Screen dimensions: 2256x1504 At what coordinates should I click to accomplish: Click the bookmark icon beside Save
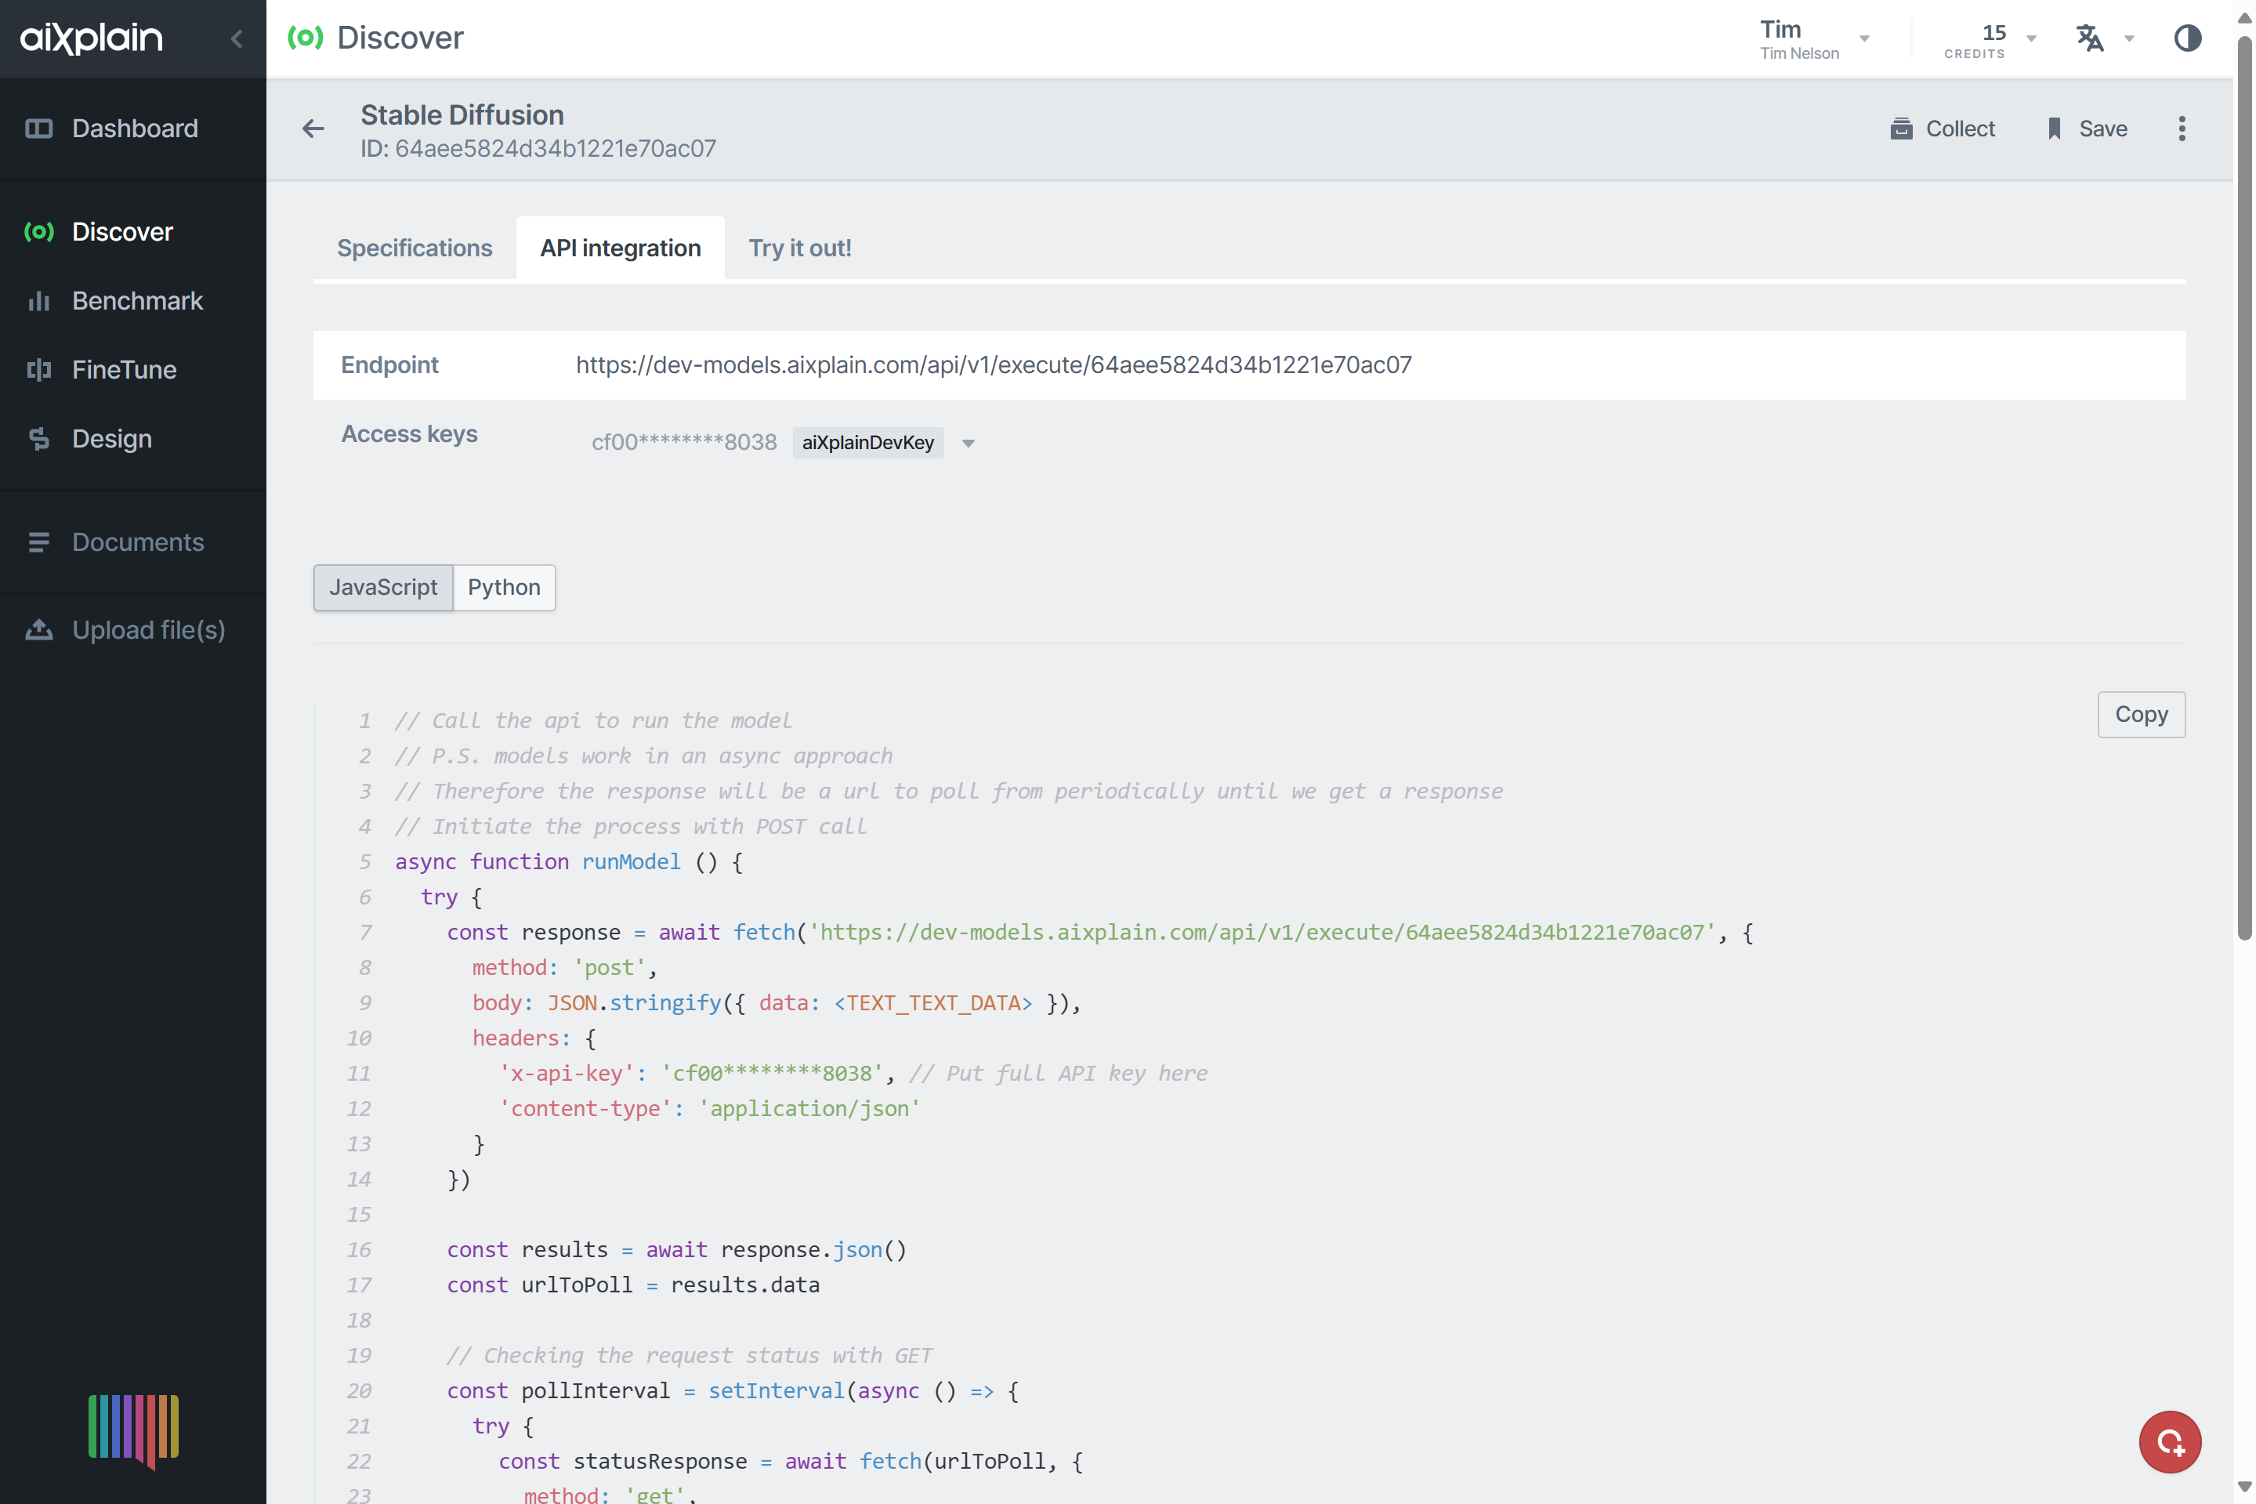tap(2054, 129)
